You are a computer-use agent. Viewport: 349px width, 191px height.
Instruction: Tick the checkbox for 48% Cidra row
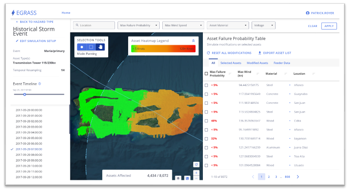pyautogui.click(x=206, y=121)
